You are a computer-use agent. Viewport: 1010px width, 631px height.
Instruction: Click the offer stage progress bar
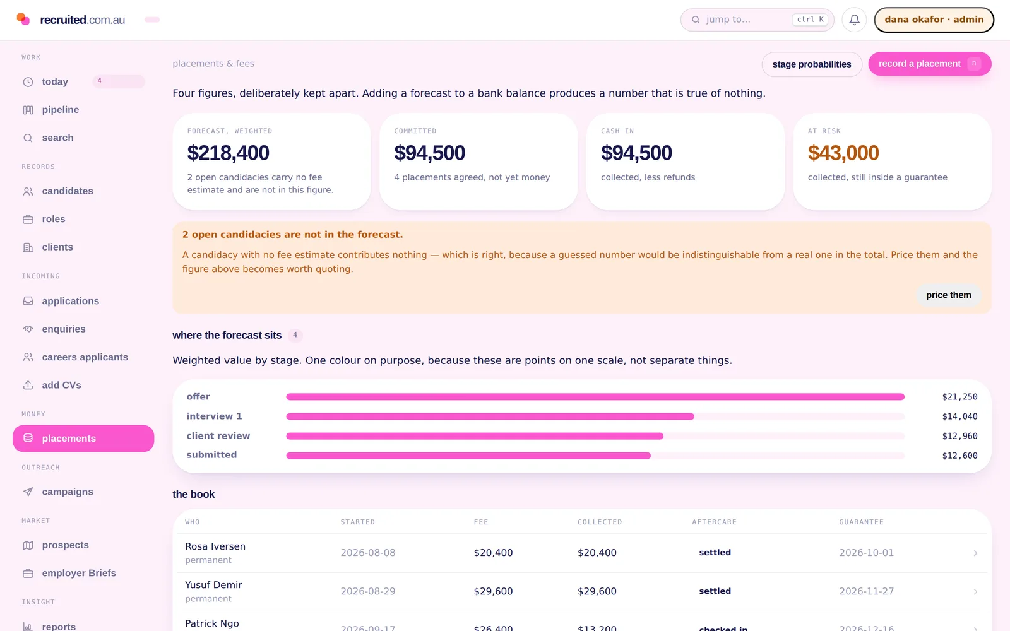click(595, 397)
